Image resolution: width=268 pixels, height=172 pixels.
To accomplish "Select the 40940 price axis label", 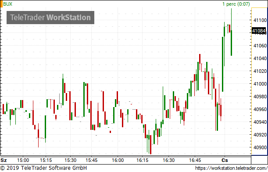I will tap(260, 122).
